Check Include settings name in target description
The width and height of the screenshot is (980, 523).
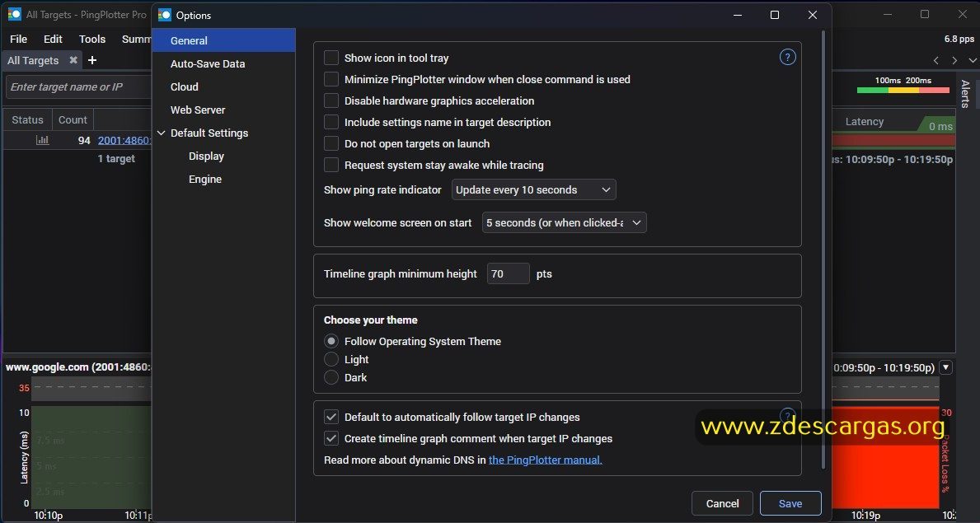pyautogui.click(x=331, y=122)
